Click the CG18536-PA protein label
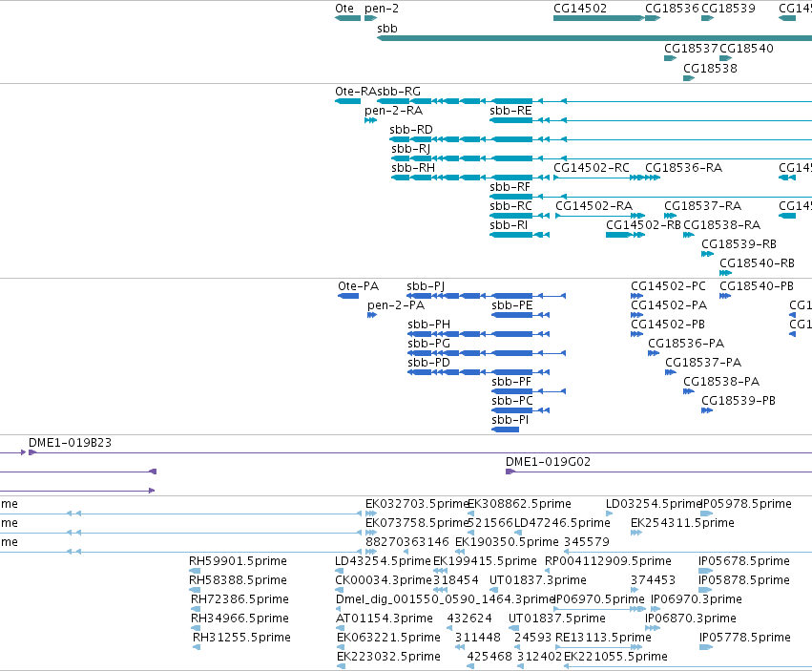Image resolution: width=812 pixels, height=671 pixels. [x=686, y=344]
